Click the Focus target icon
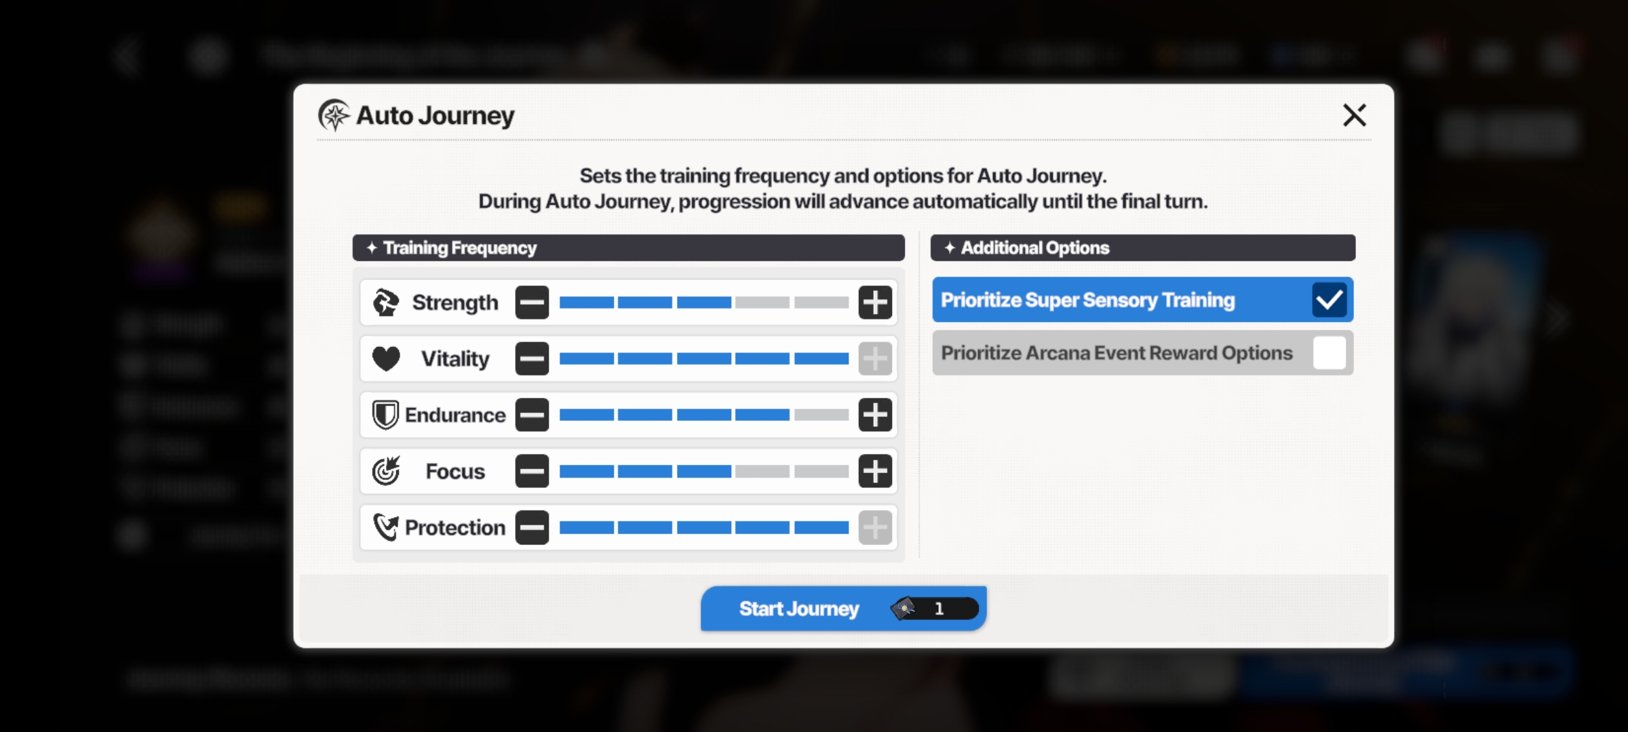 [x=386, y=471]
